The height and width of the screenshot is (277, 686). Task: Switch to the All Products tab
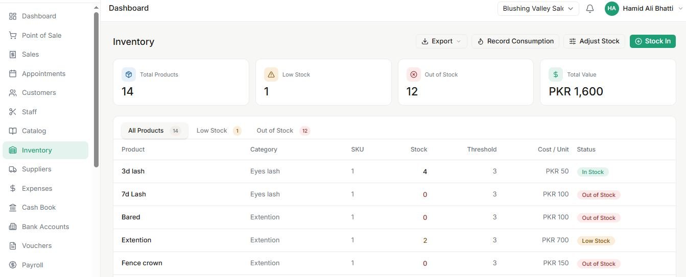click(x=154, y=131)
